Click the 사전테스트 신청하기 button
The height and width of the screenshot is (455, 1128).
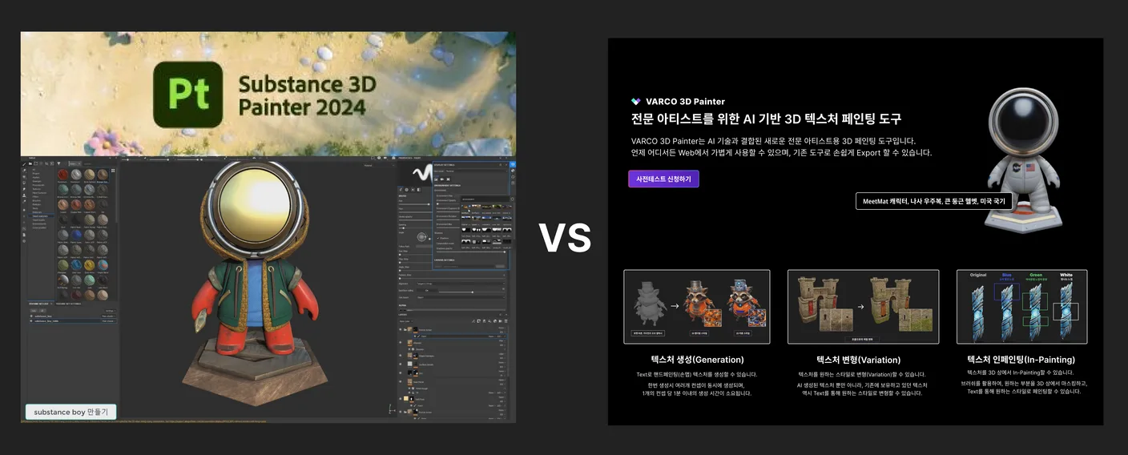pyautogui.click(x=663, y=179)
